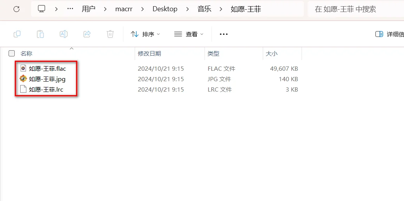Expand the chevron after 用户
Viewport: 404px width, 201px height.
point(105,9)
